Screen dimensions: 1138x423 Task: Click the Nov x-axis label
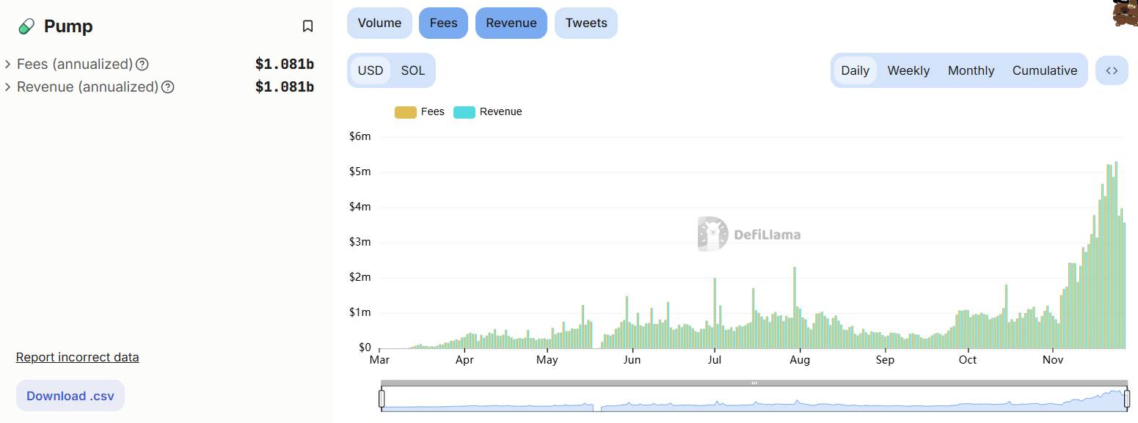pos(1052,360)
